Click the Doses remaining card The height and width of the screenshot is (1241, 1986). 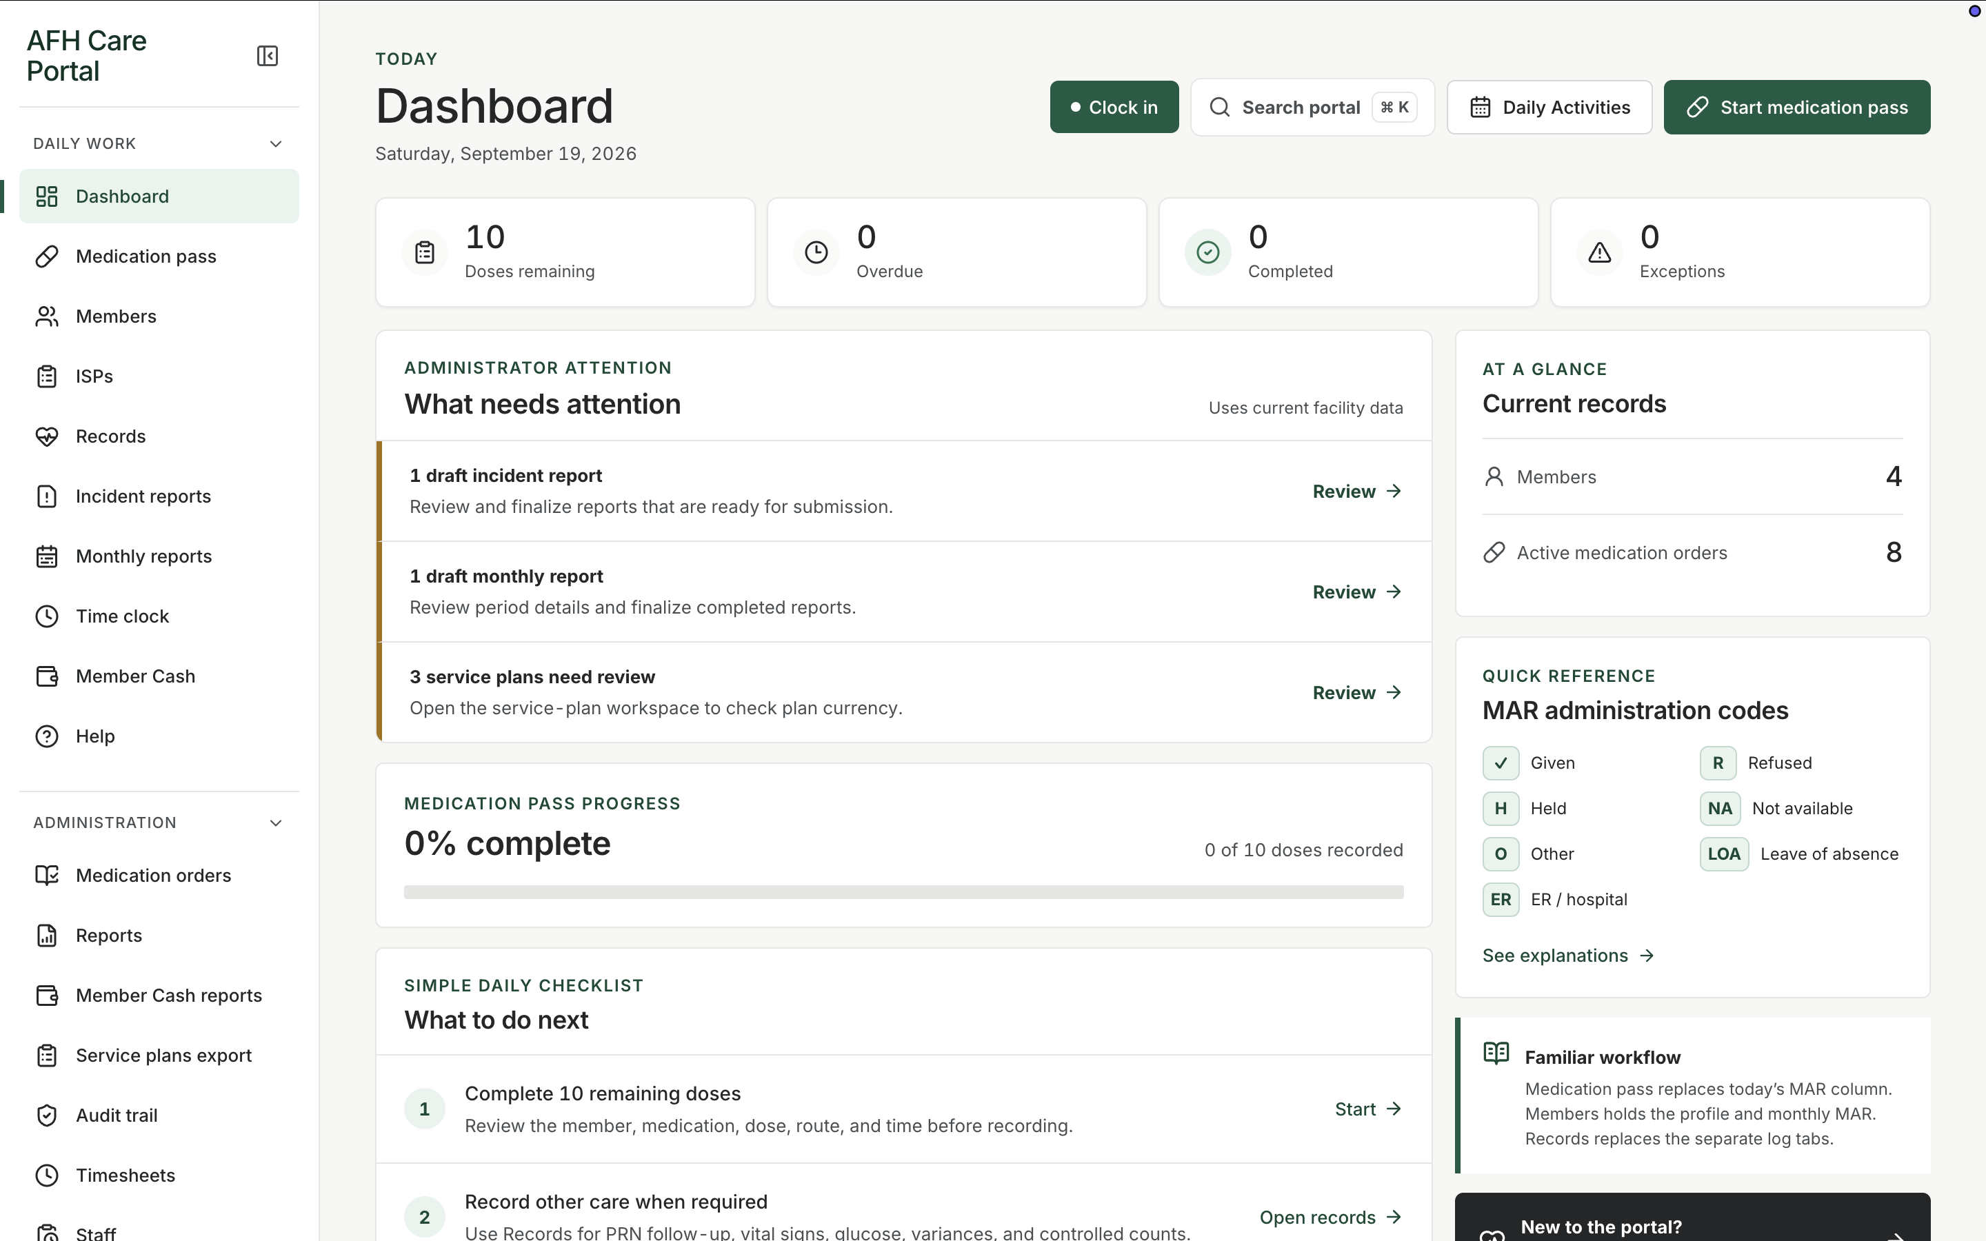click(x=565, y=252)
